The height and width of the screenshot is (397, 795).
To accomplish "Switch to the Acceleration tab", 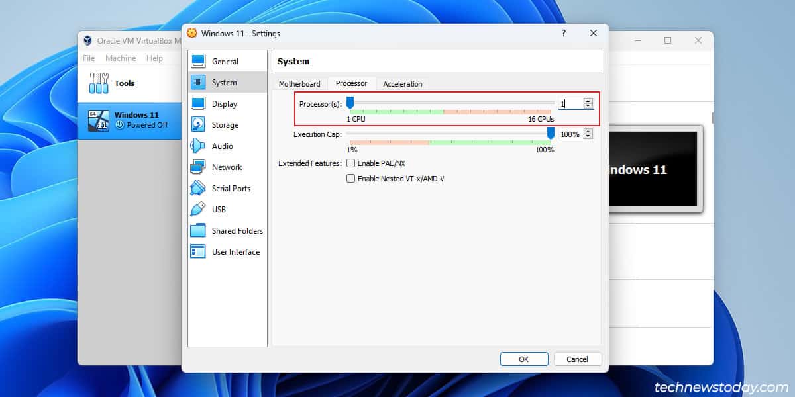I will pyautogui.click(x=403, y=84).
